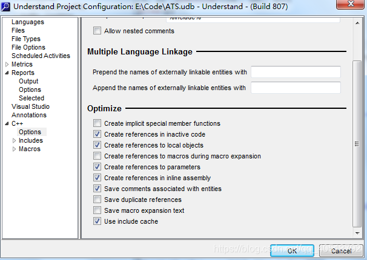This screenshot has height=260, width=367.
Task: Uncheck Create references to parameters
Action: (97, 167)
